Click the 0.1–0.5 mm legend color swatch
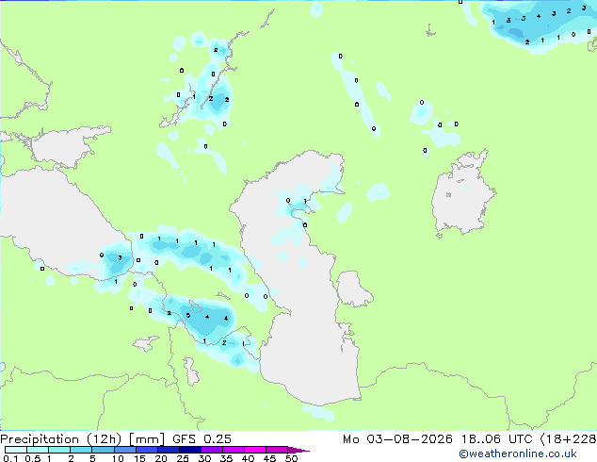This screenshot has width=597, height=462. coord(16,450)
